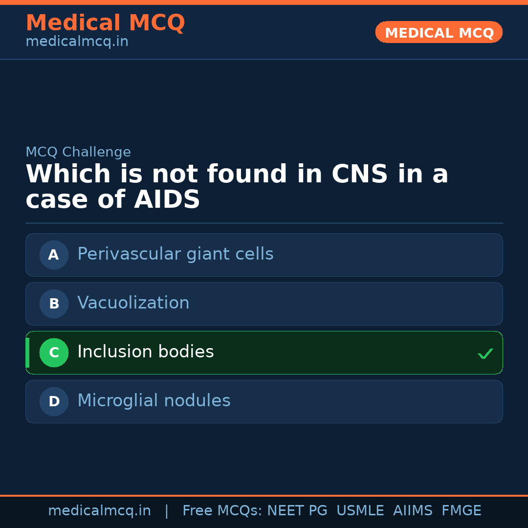Click 'FMGE' in the footer
The image size is (528, 528).
click(461, 511)
